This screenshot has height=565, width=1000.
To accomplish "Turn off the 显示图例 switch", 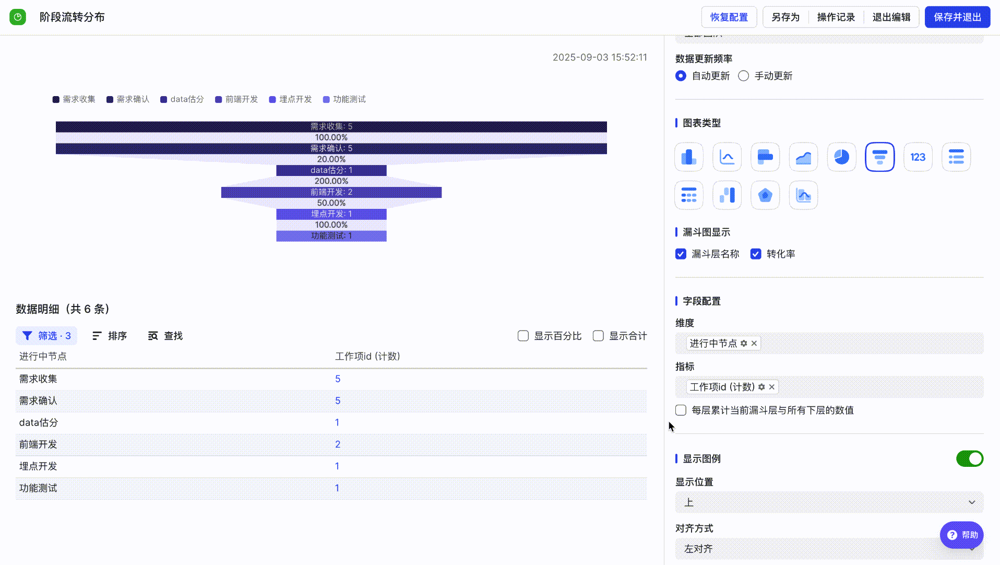I will coord(970,458).
